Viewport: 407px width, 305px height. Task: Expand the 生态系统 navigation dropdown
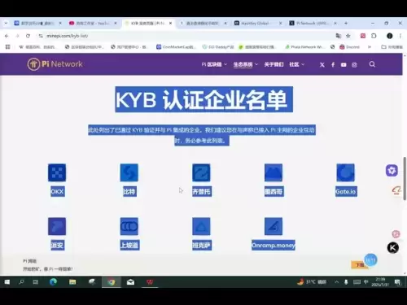[246, 64]
